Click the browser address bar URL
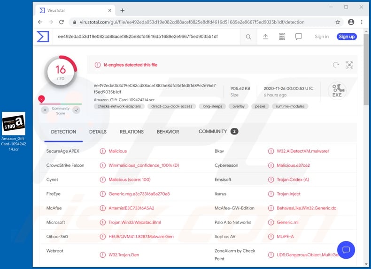The width and height of the screenshot is (371, 269). (192, 22)
